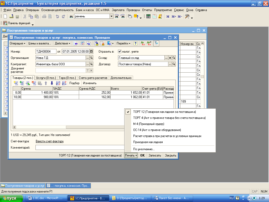Click the Copy icon in main toolbar
This screenshot has height=202, width=269.
(x=31, y=16)
